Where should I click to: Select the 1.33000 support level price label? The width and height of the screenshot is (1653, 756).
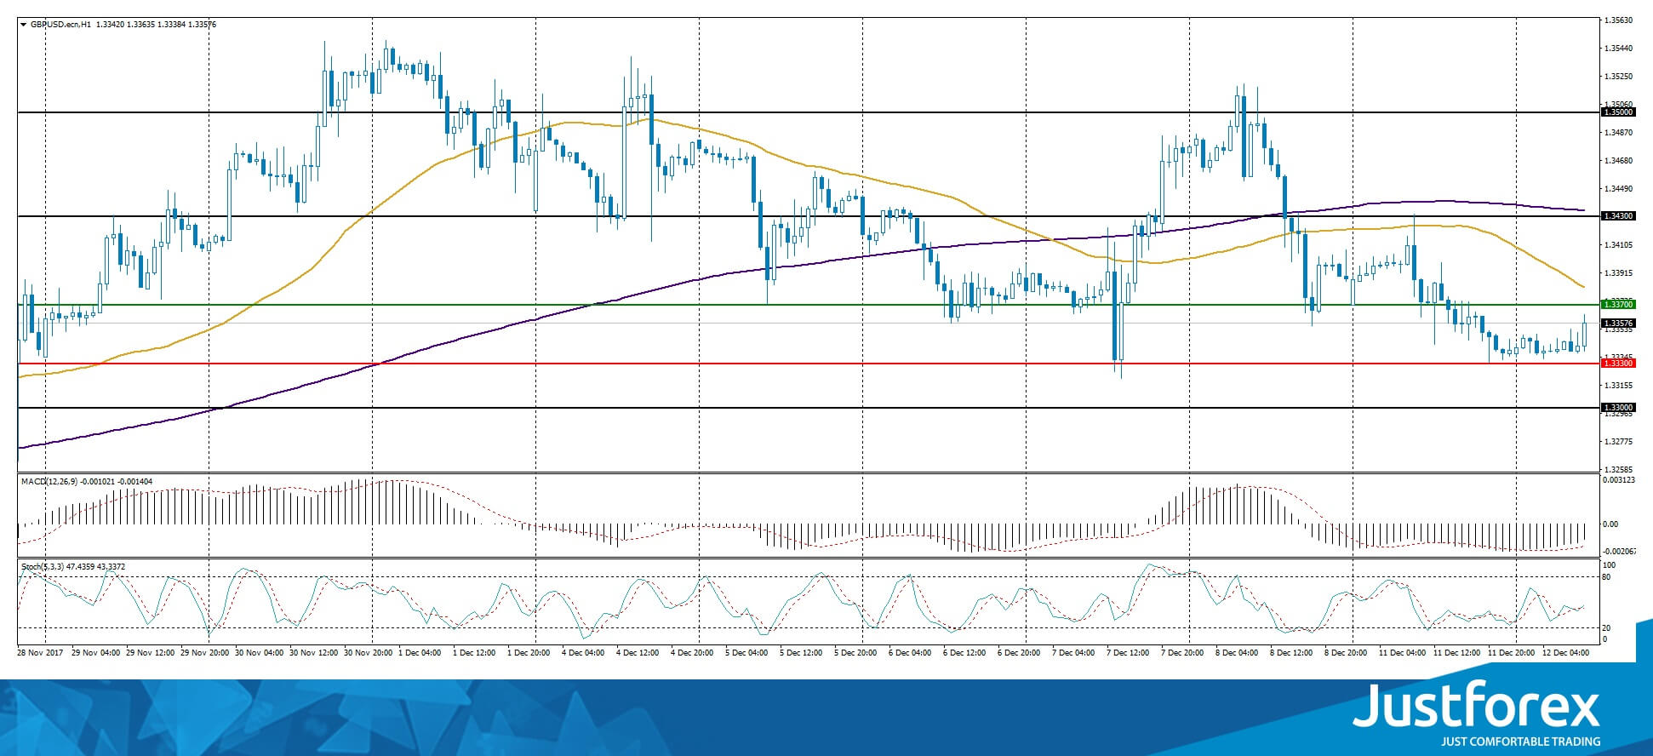pyautogui.click(x=1618, y=408)
